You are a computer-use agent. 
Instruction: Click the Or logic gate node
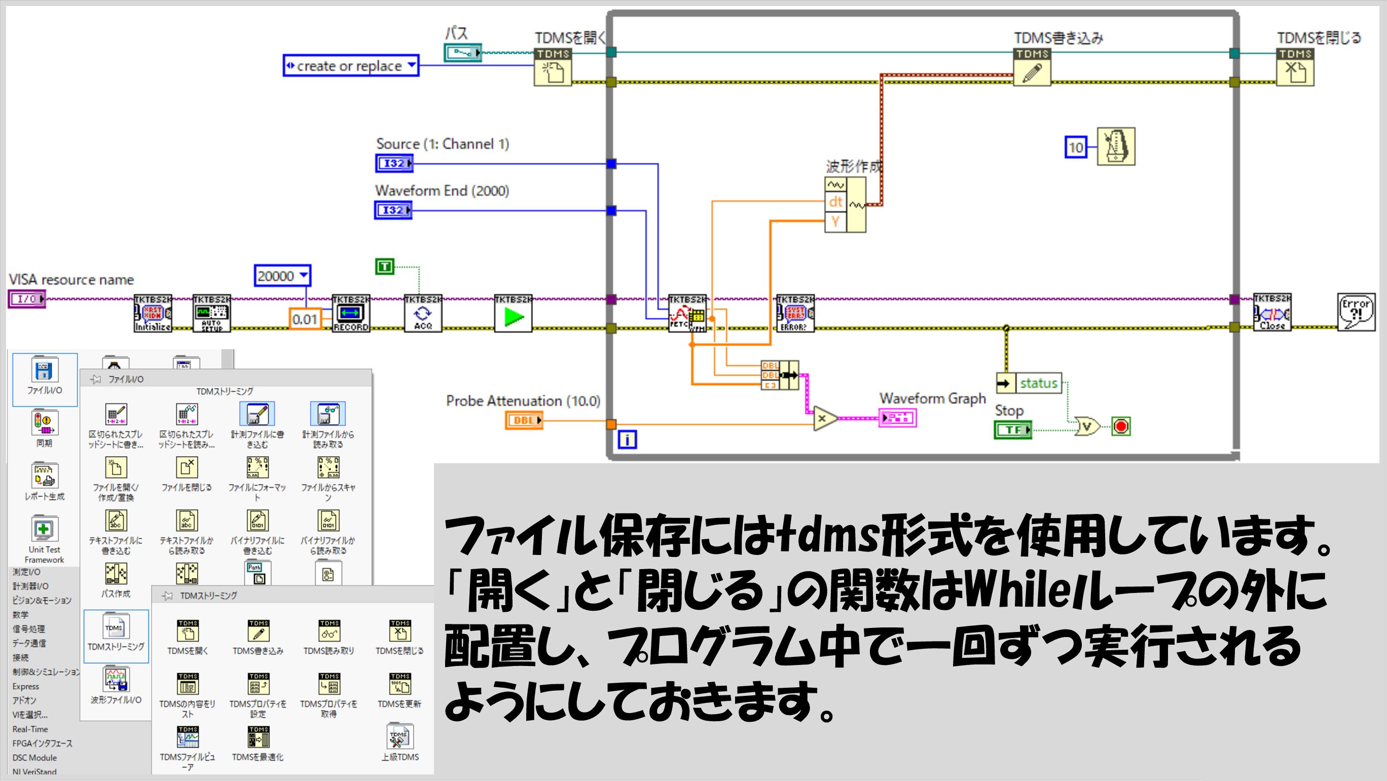[x=1087, y=427]
